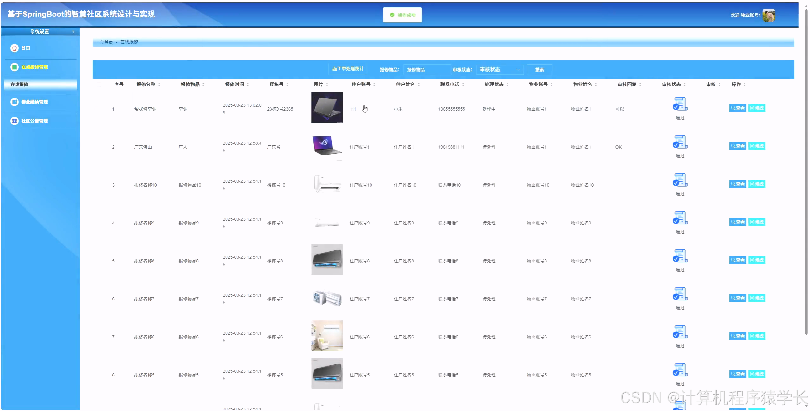810x411 pixels.
Task: Click the user avatar at top right
Action: (x=769, y=15)
